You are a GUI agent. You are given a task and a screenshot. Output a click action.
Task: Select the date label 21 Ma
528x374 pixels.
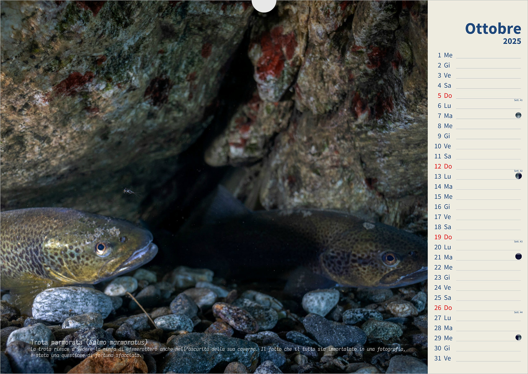click(x=443, y=257)
